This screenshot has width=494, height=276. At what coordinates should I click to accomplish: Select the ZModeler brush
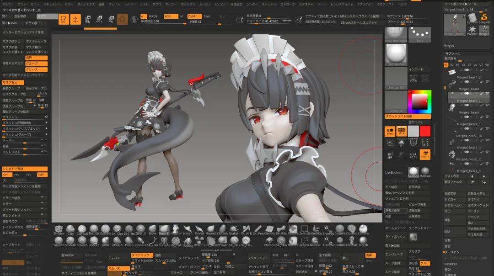click(x=59, y=230)
